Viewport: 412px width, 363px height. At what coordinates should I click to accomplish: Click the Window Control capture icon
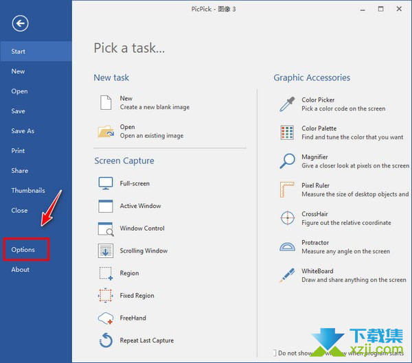point(106,229)
